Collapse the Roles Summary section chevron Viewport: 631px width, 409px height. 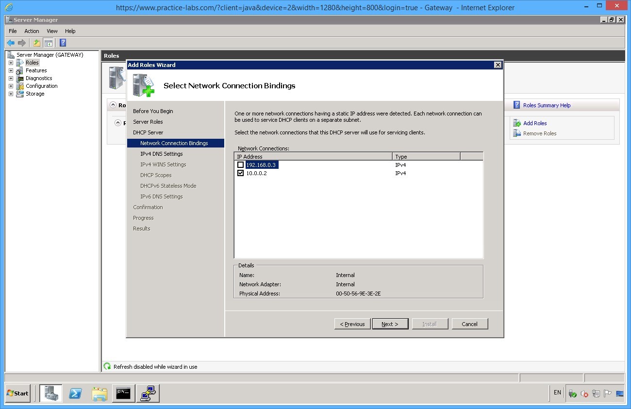(113, 105)
